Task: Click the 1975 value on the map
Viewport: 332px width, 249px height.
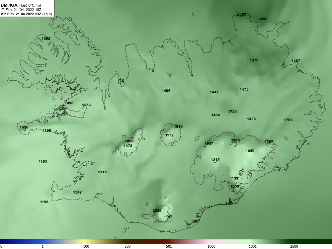Action: 235,140
